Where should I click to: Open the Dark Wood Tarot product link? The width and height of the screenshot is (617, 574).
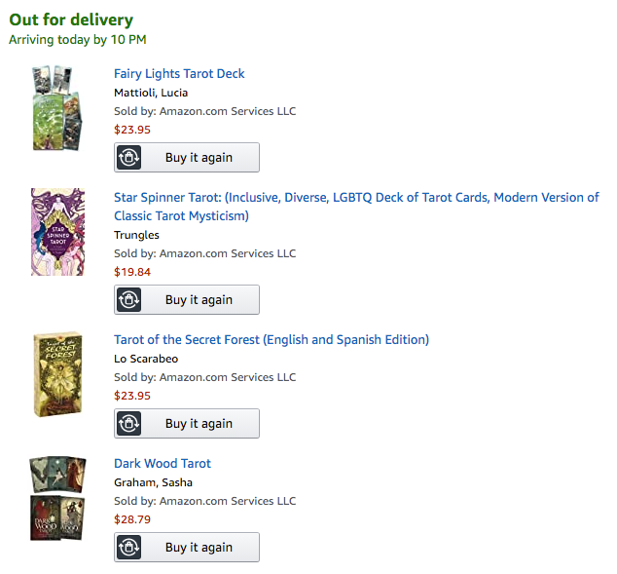click(163, 464)
